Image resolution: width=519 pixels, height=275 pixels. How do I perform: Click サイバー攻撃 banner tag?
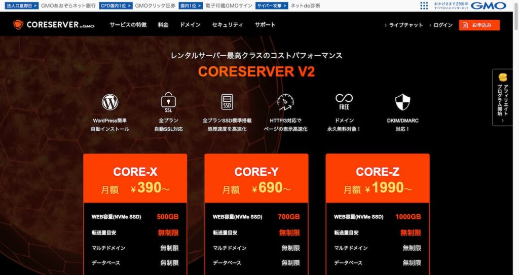(x=272, y=6)
